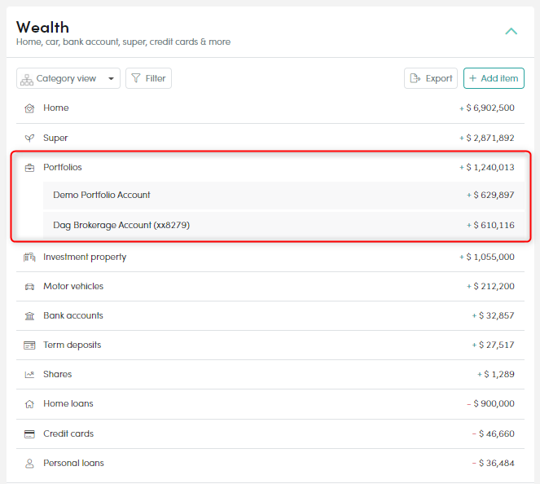Collapse the Portfolios row
The image size is (540, 484).
[x=270, y=167]
